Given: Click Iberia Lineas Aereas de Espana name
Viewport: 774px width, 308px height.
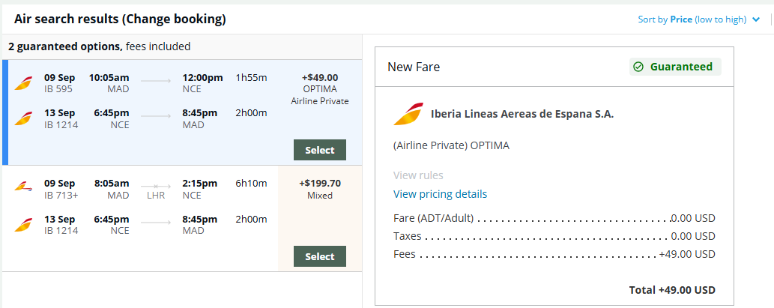Looking at the screenshot, I should click(522, 114).
